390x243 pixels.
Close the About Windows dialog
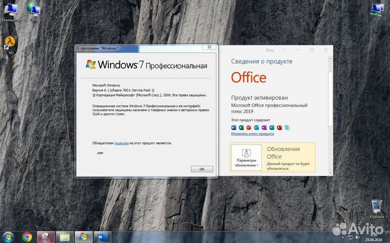(x=210, y=47)
